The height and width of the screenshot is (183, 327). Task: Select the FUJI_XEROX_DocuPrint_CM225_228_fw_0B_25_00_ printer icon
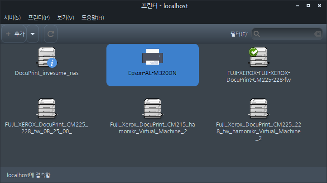(47, 108)
